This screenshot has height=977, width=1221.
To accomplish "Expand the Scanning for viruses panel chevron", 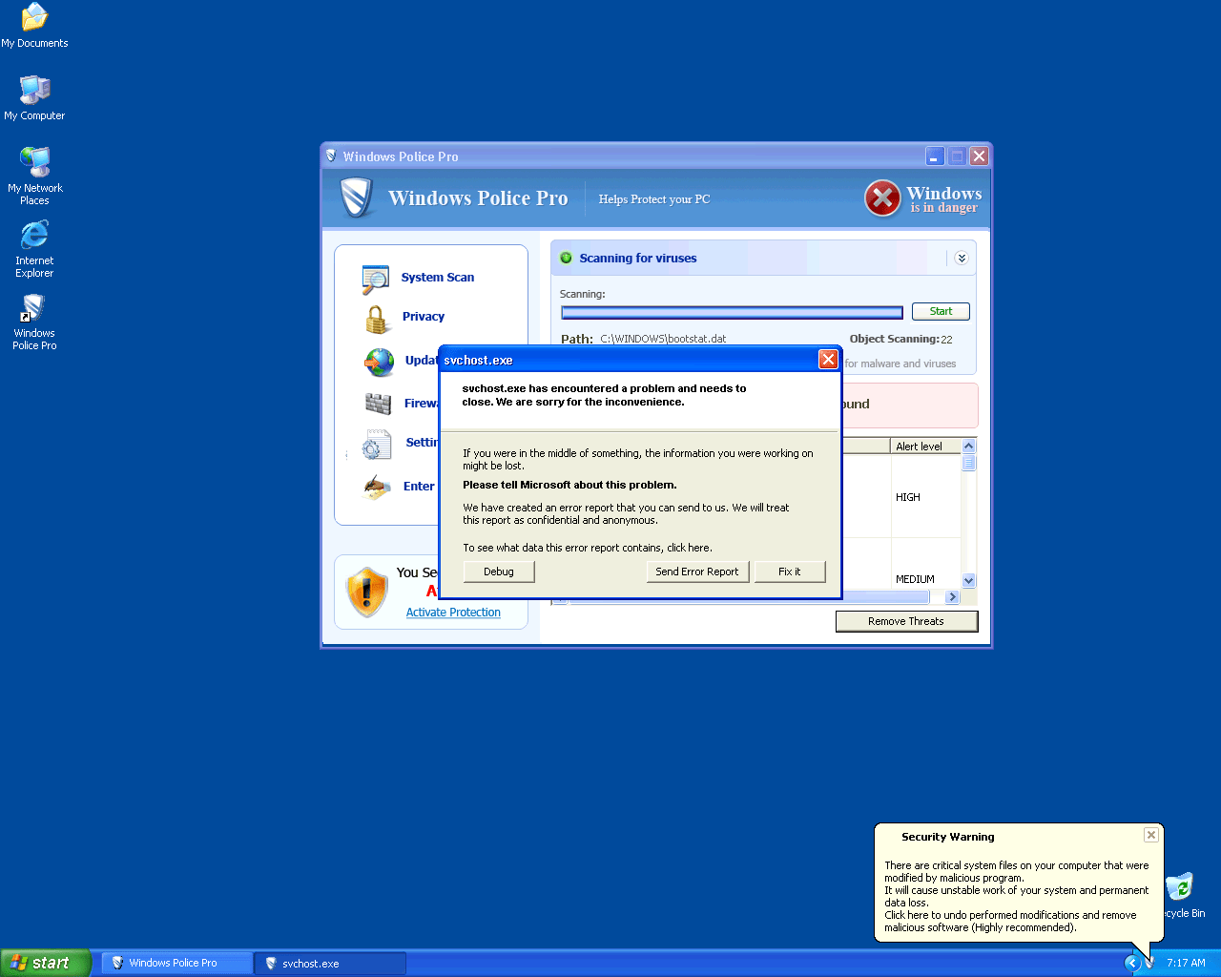I will pos(961,259).
